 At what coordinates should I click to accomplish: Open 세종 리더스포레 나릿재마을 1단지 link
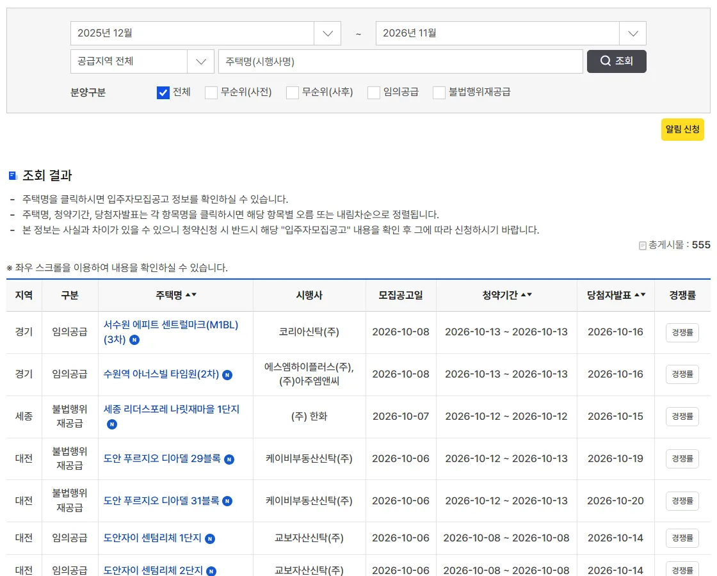click(172, 409)
